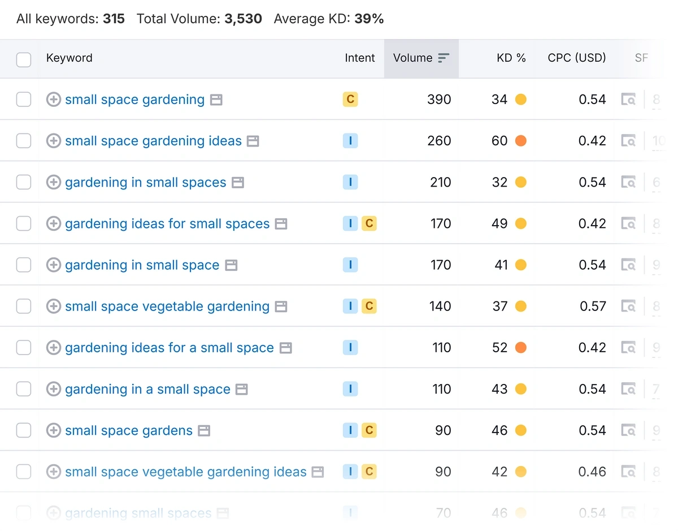The height and width of the screenshot is (531, 678).
Task: Select checkbox for 'gardening ideas for small spaces'
Action: [24, 223]
